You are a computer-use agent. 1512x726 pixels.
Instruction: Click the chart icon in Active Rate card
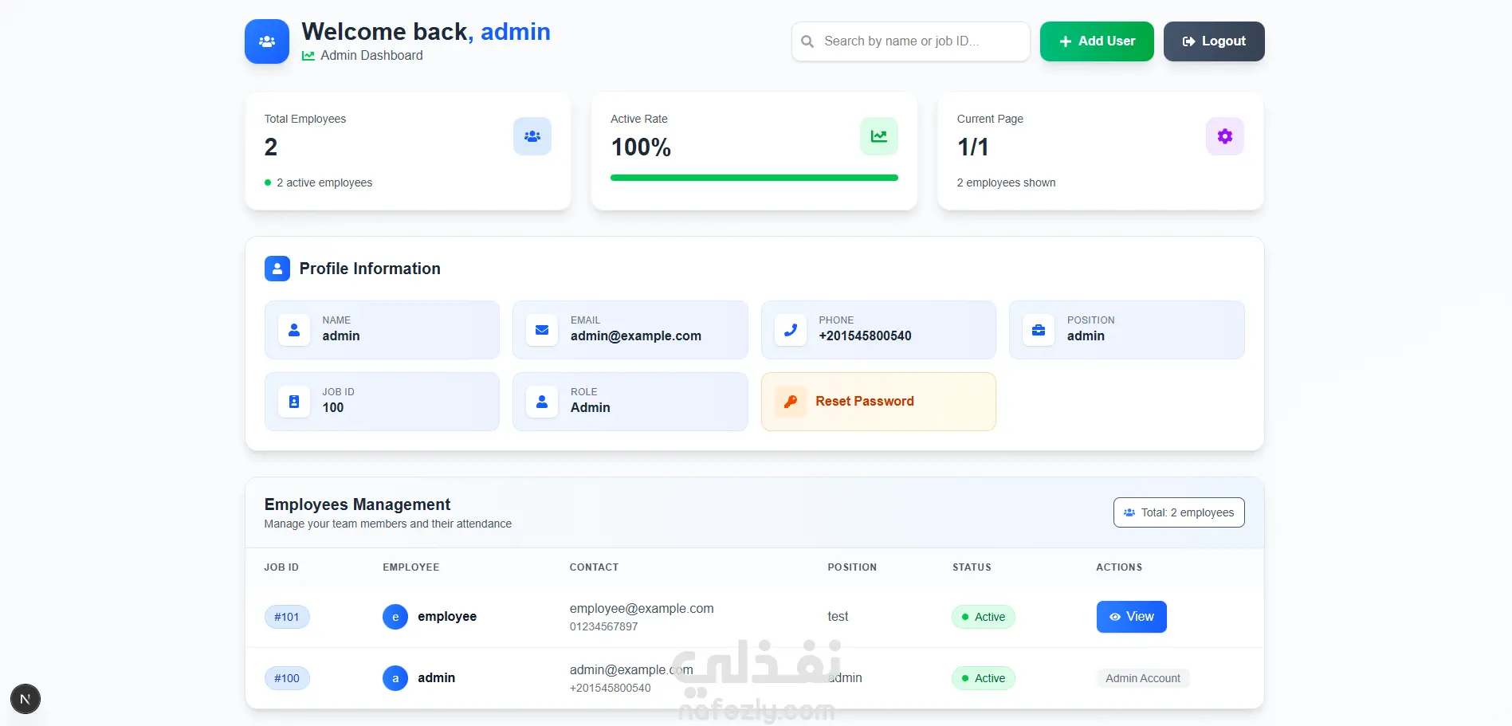(879, 136)
